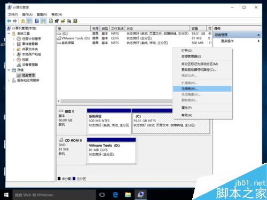Choose 属性(P) from the context menu
Screen dimensions: 267x200
coord(202,108)
